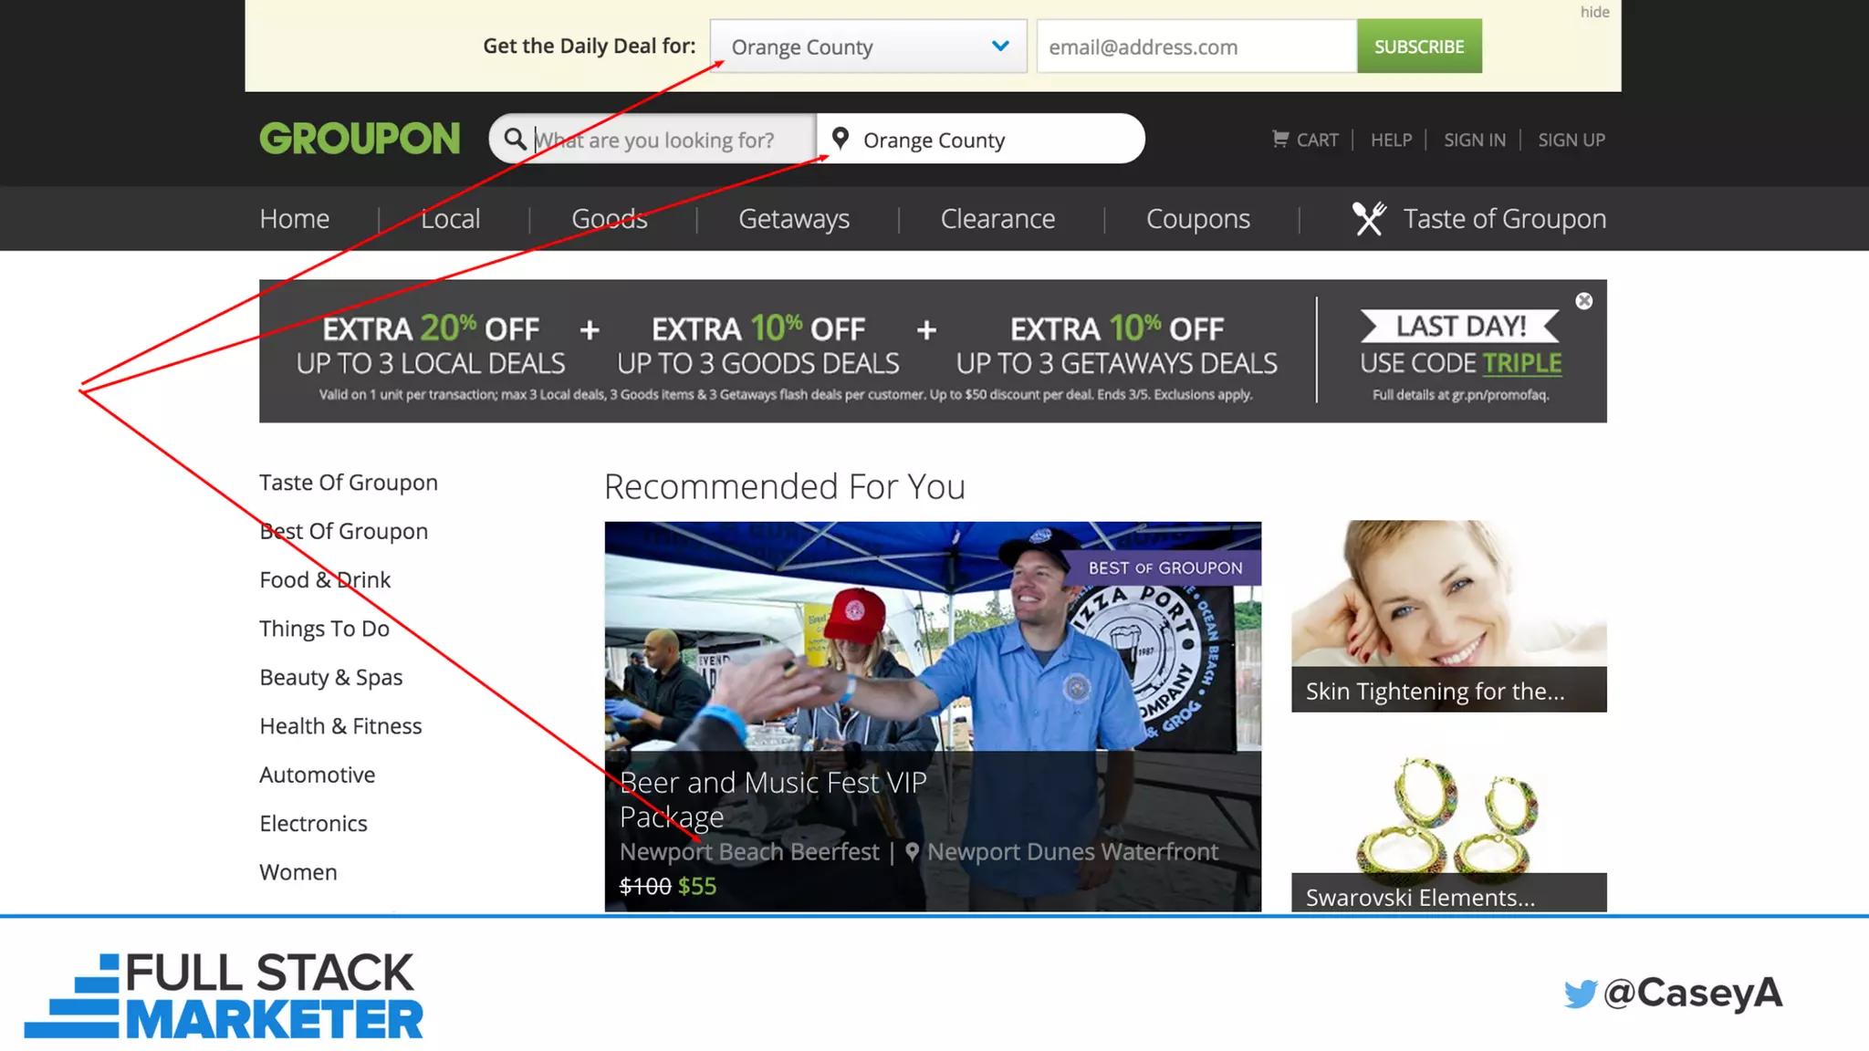Click the promo code TRIPLE link
The height and width of the screenshot is (1051, 1869).
click(x=1522, y=363)
